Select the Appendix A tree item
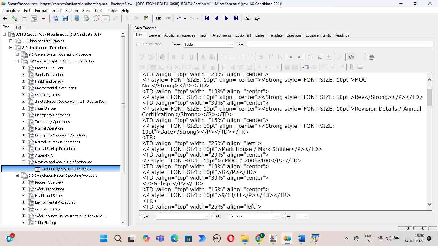This screenshot has width=438, height=246. [x=44, y=155]
